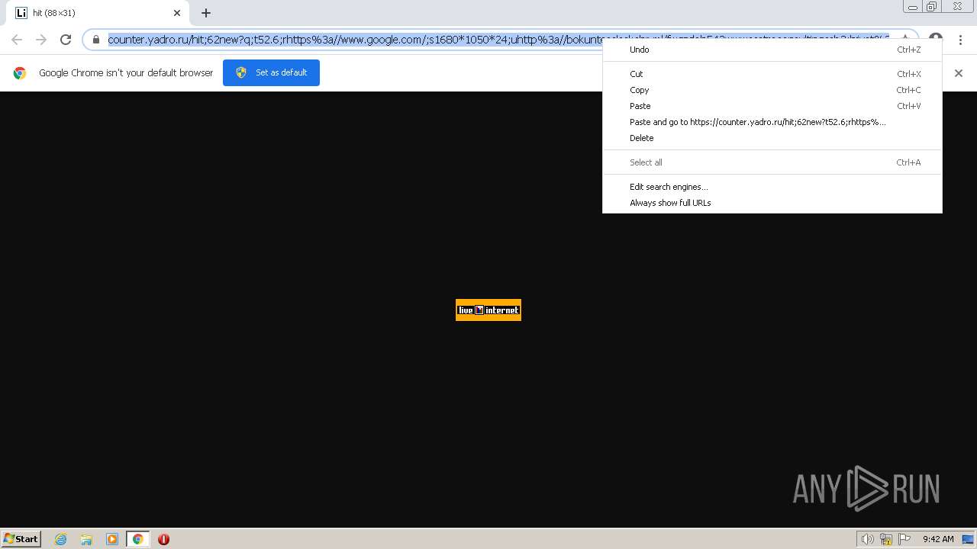Choose Undo from the context menu

click(772, 50)
